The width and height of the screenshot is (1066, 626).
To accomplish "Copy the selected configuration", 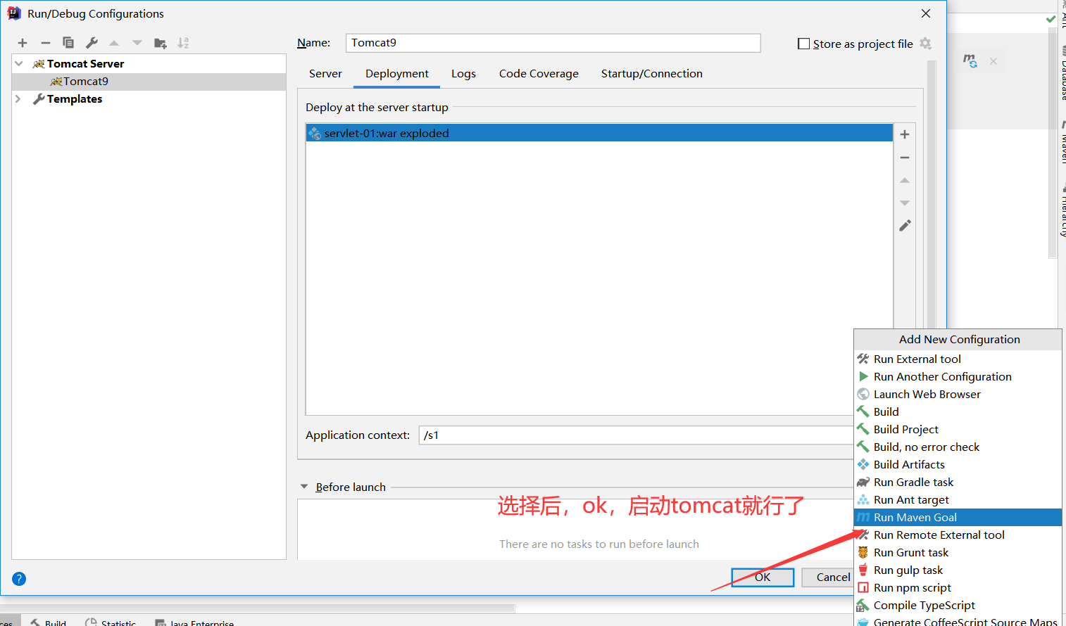I will tap(68, 43).
